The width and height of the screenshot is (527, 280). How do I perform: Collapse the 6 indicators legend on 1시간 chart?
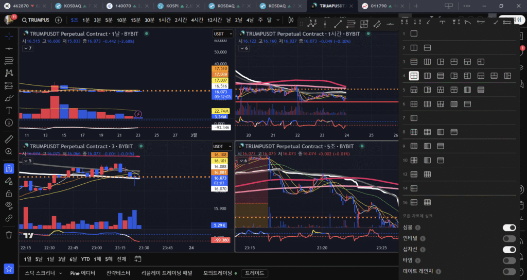243,48
